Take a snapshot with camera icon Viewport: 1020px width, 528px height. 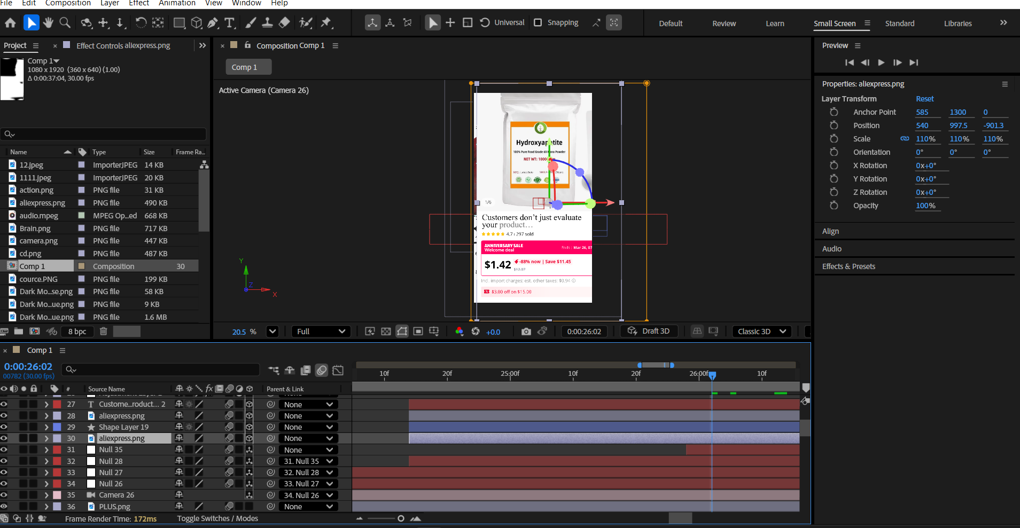click(526, 332)
